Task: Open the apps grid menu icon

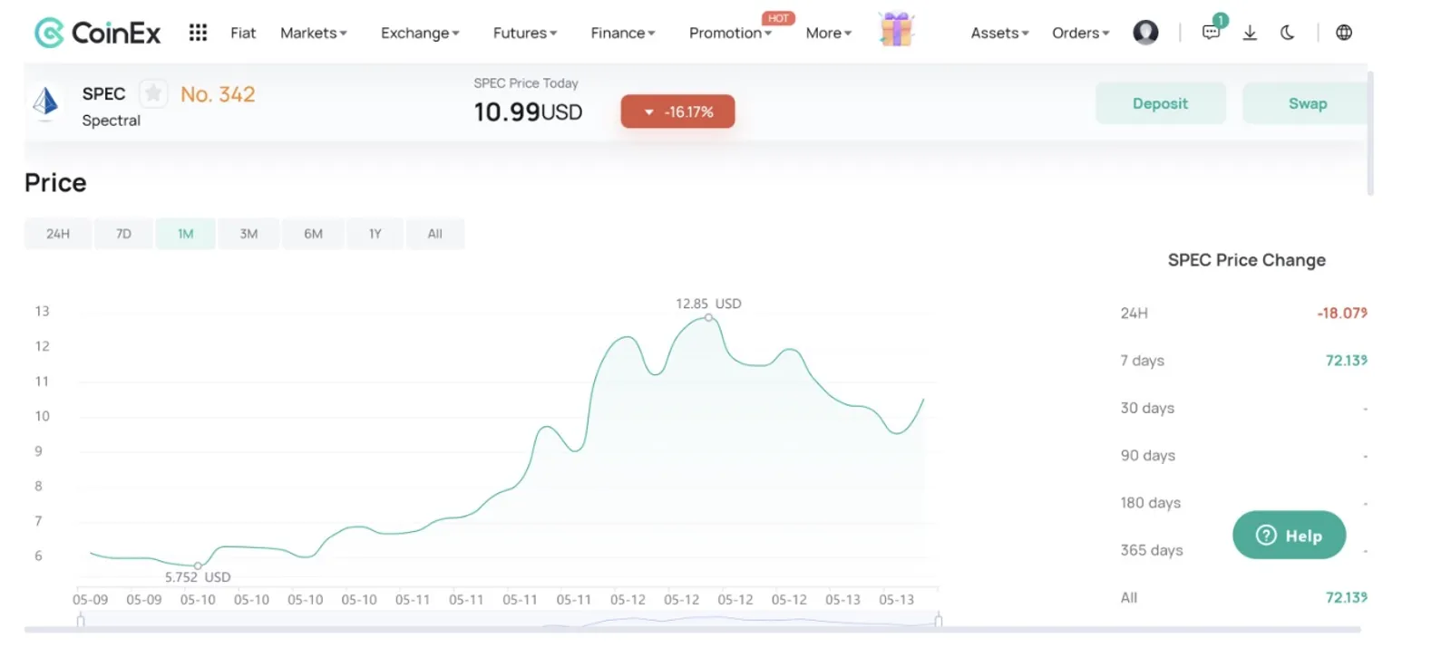Action: [x=198, y=33]
